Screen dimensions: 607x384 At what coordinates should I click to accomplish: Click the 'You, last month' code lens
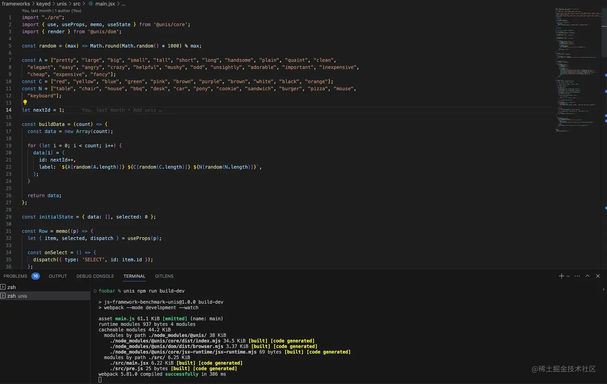[37, 11]
